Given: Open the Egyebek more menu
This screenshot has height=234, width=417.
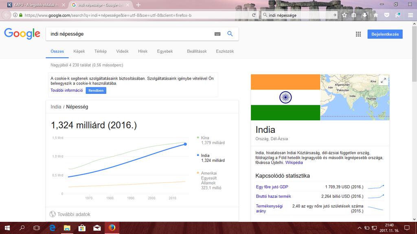Looking at the screenshot, I should point(165,52).
